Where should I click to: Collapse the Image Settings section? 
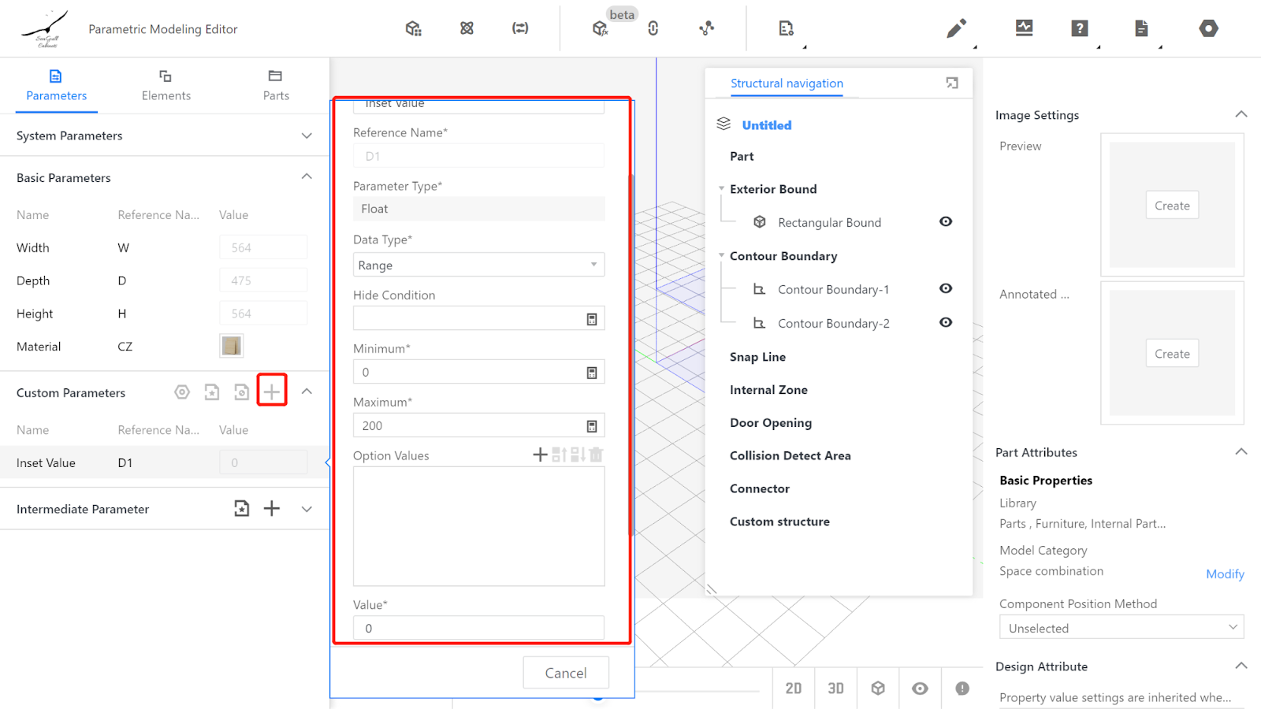click(x=1241, y=115)
